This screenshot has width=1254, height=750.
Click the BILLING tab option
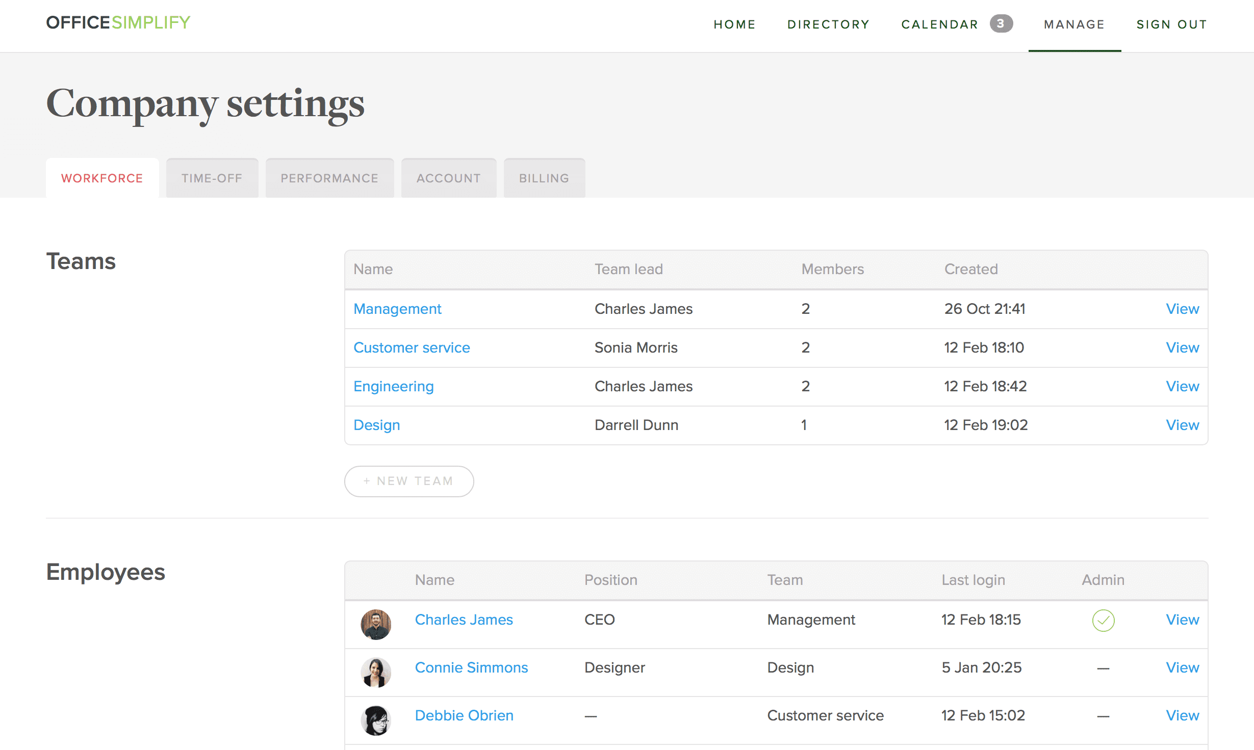click(545, 178)
